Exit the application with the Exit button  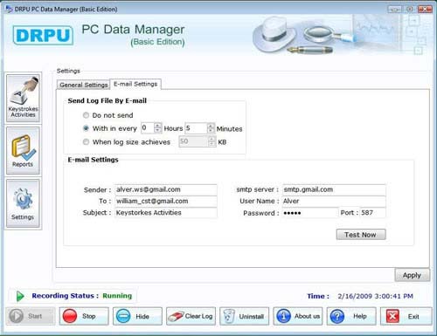point(406,316)
